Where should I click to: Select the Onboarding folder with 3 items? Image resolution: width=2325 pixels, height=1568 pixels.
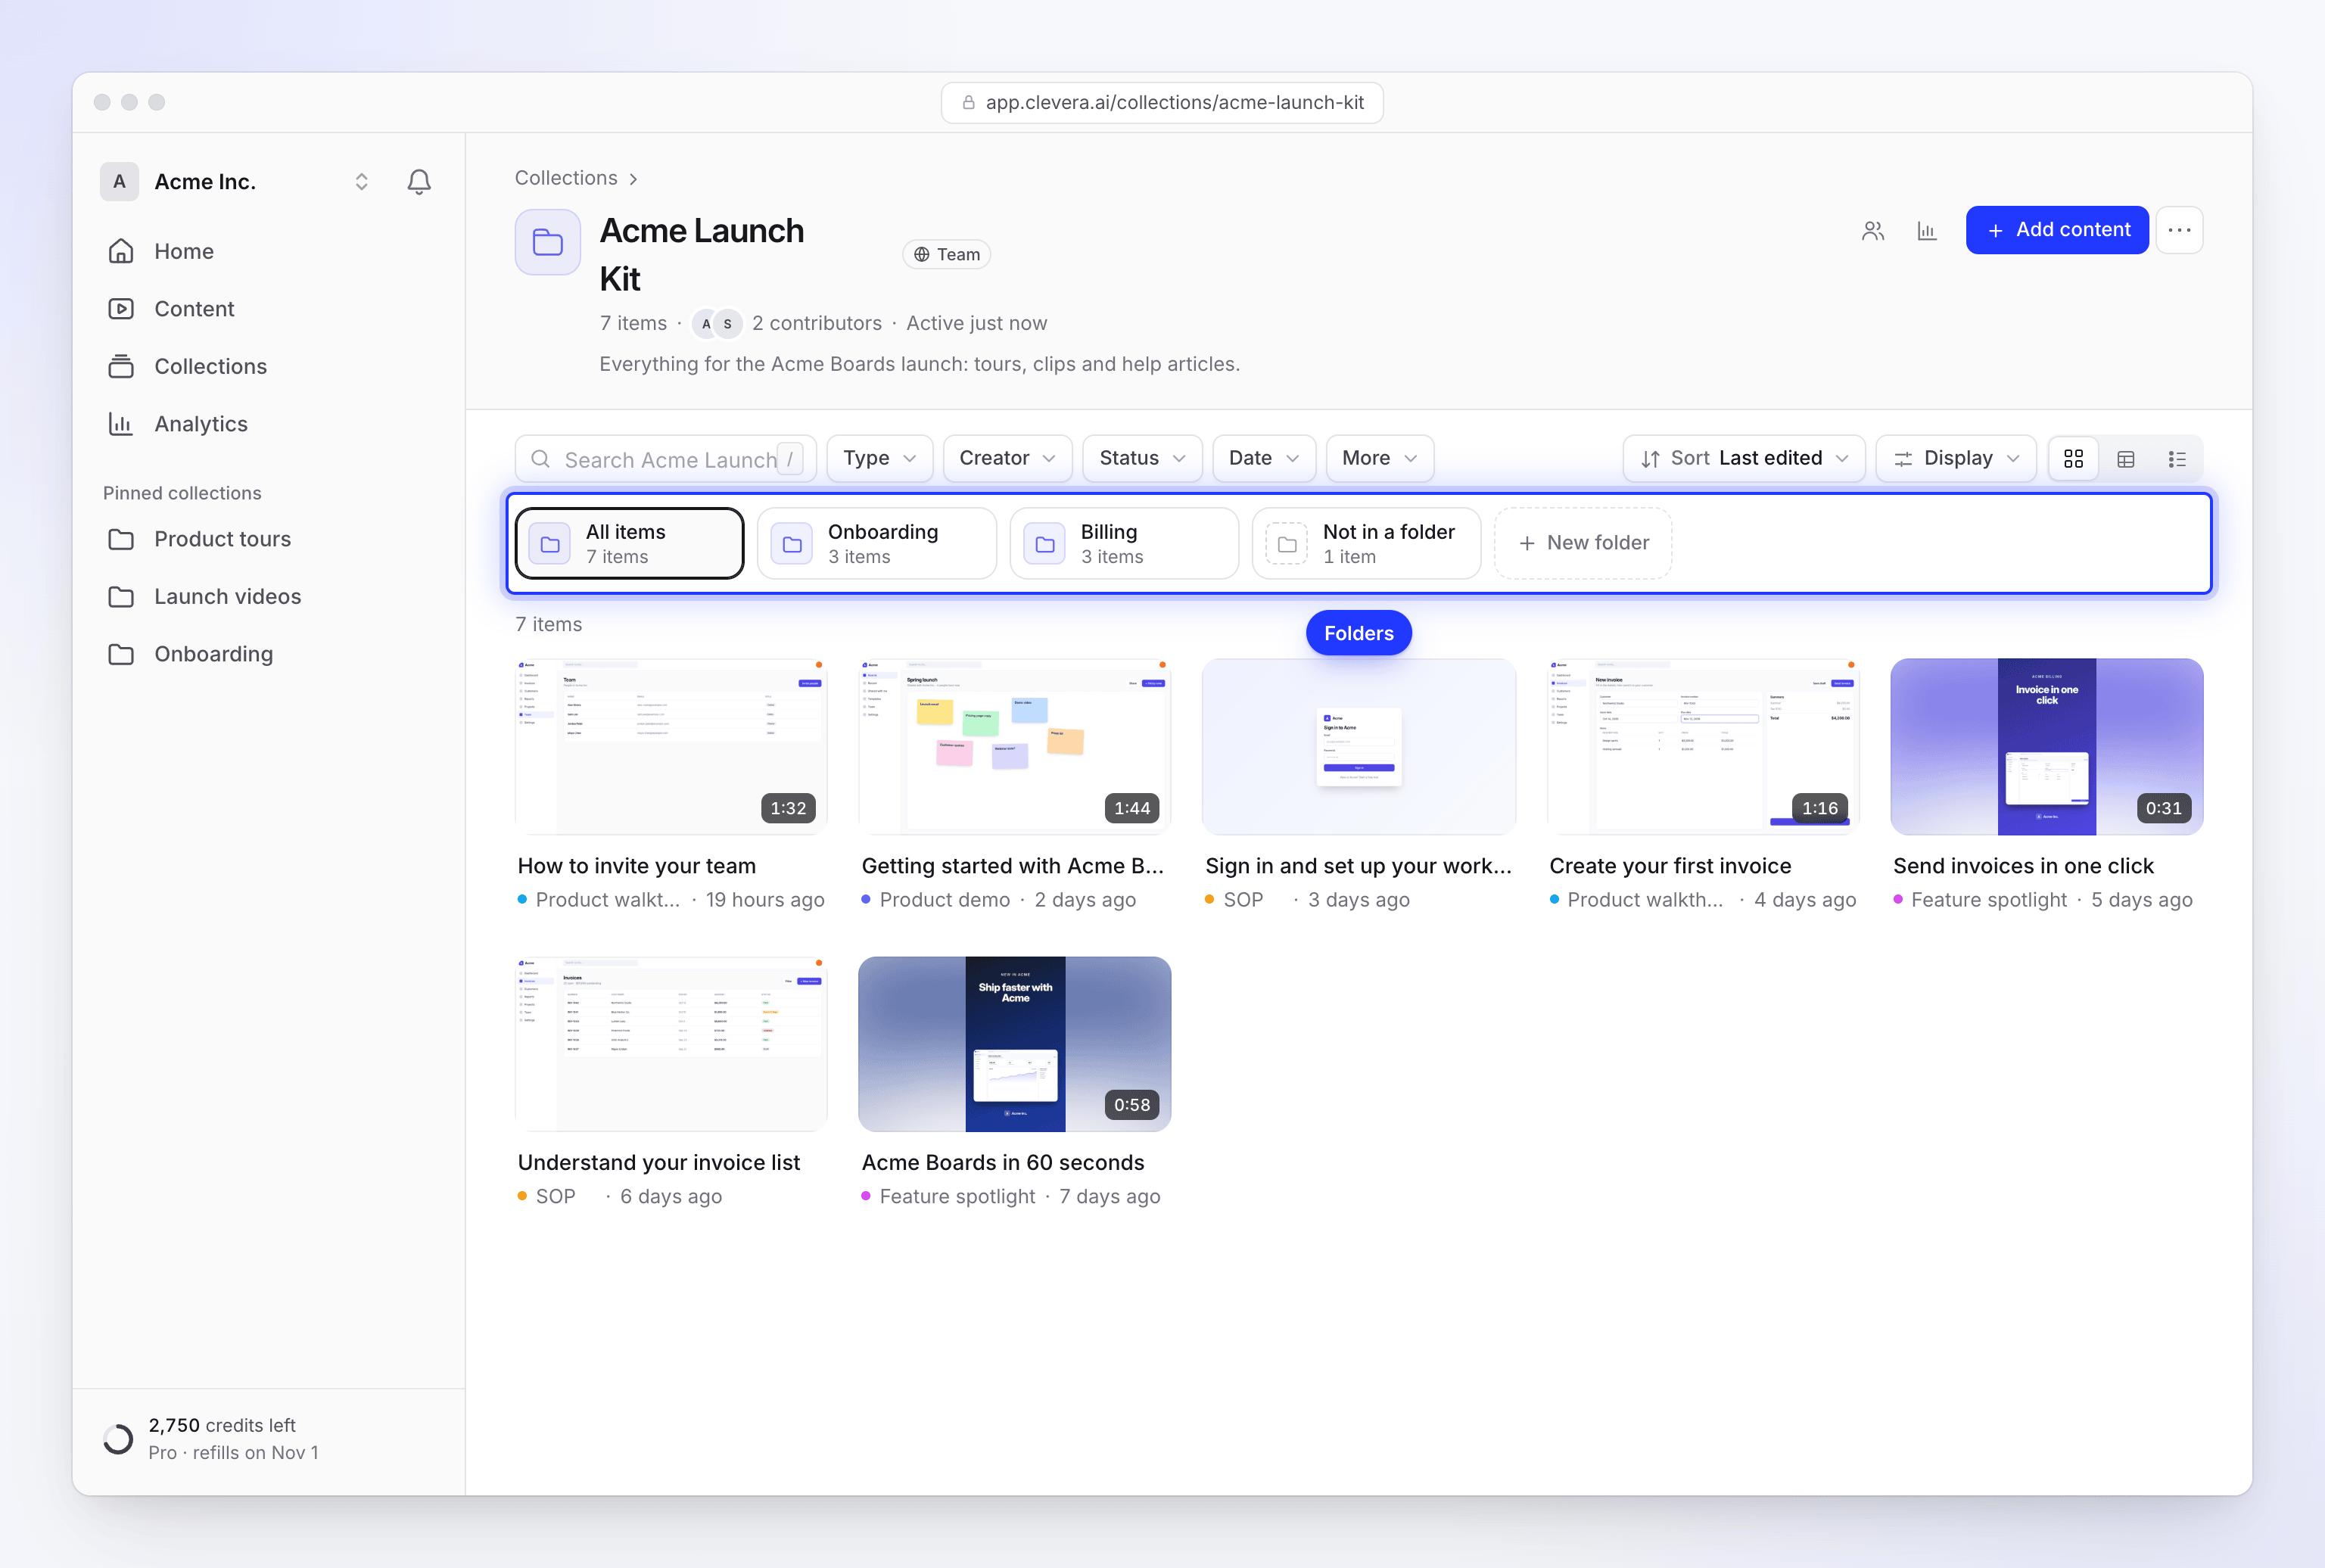click(876, 543)
